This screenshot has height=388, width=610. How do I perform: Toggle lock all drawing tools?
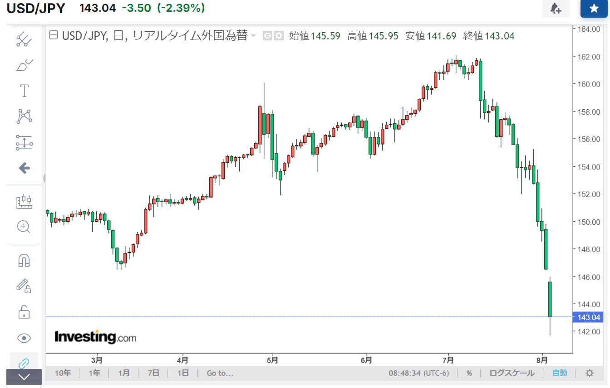tap(24, 311)
